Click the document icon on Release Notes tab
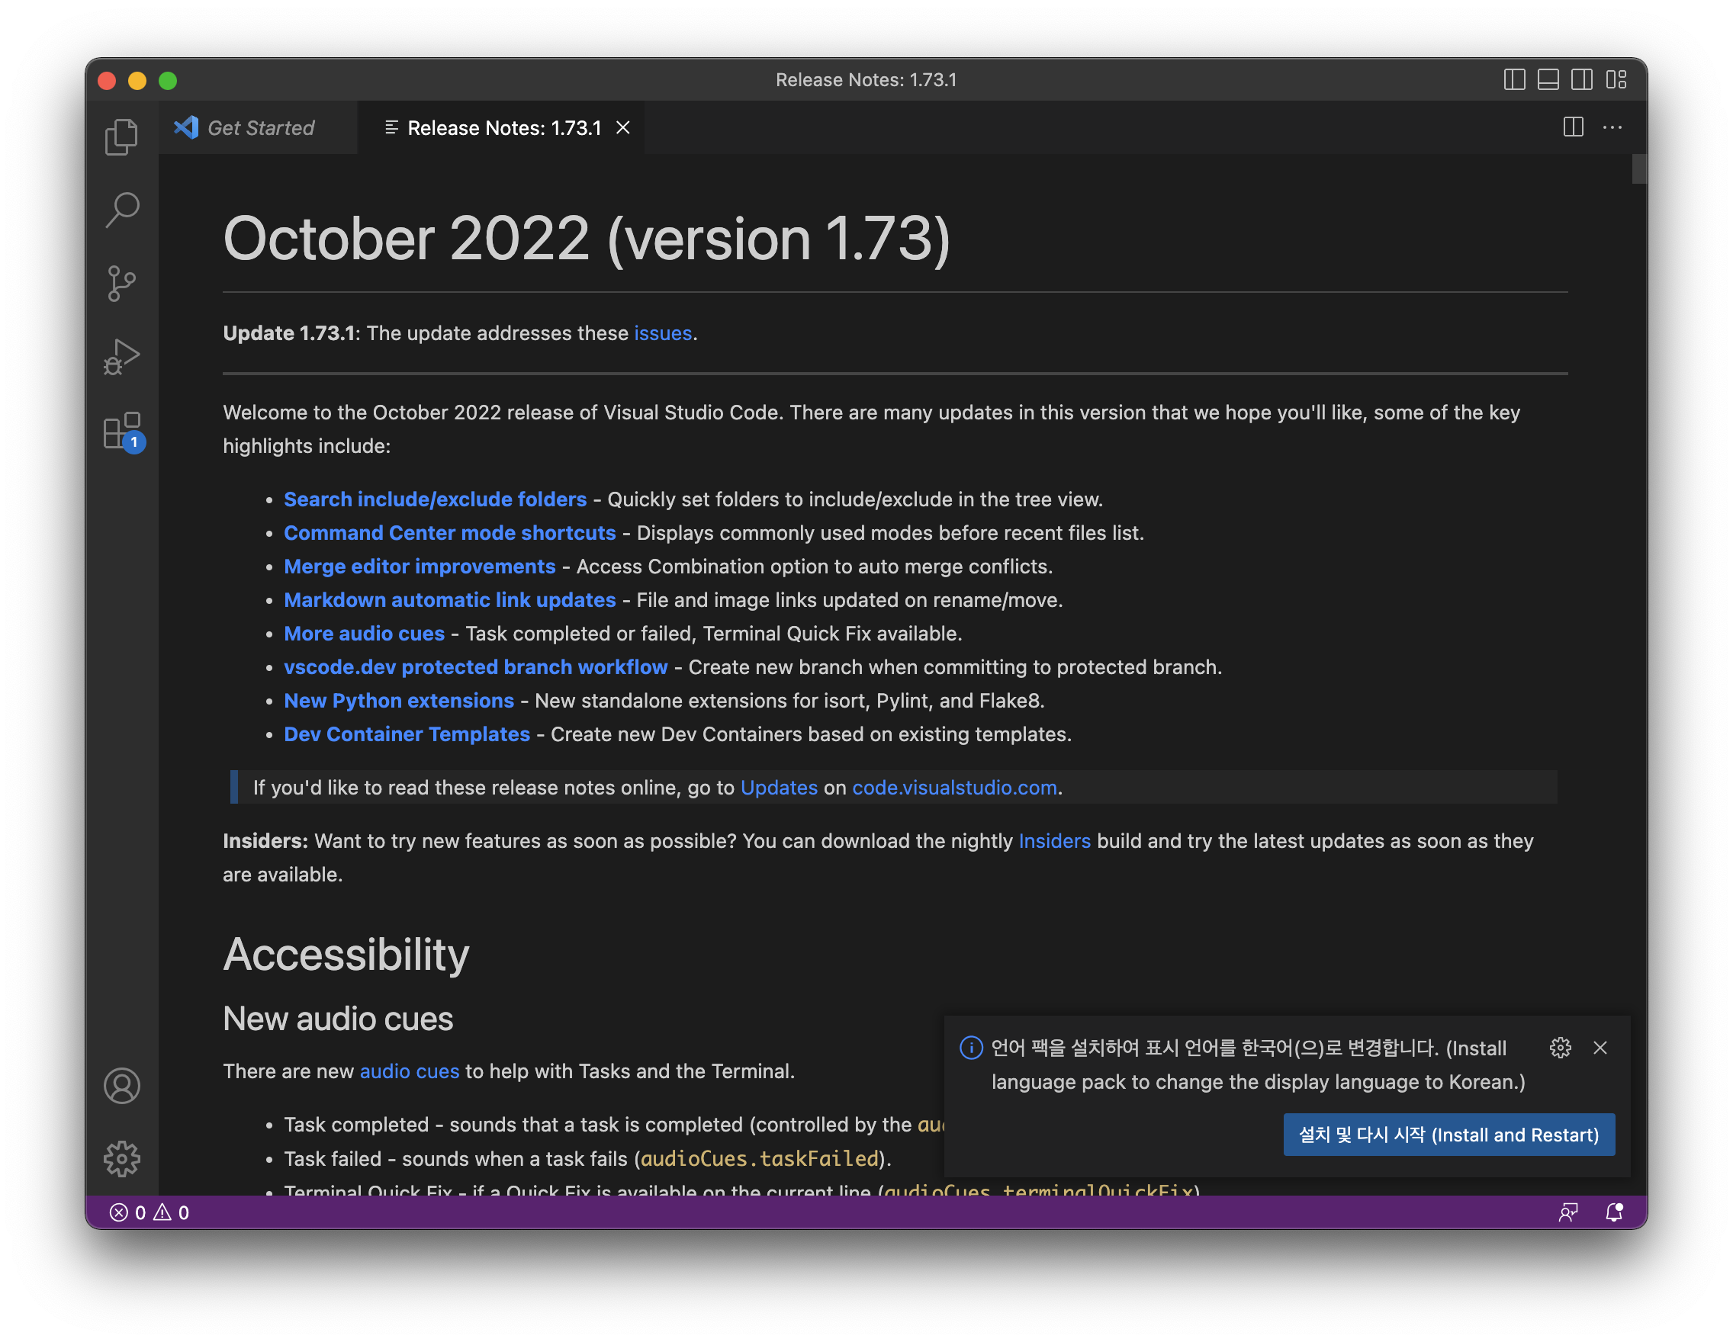Image resolution: width=1733 pixels, height=1342 pixels. 391,127
